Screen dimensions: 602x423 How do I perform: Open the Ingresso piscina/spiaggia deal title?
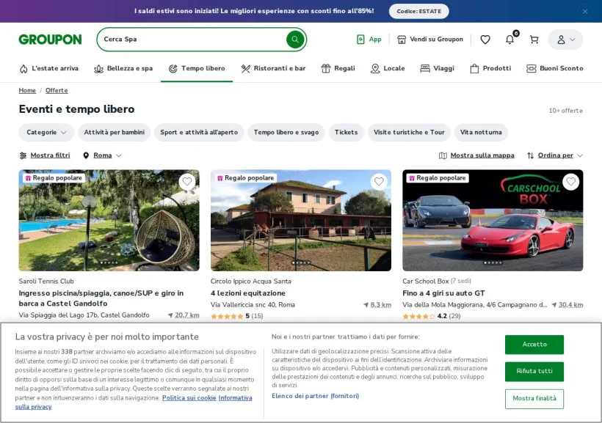pyautogui.click(x=101, y=298)
